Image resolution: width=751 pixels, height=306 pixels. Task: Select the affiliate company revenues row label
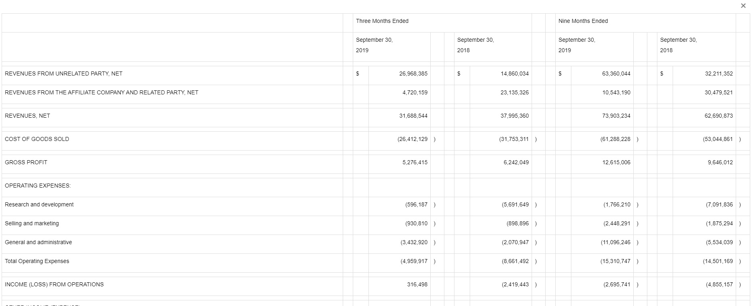coord(101,93)
